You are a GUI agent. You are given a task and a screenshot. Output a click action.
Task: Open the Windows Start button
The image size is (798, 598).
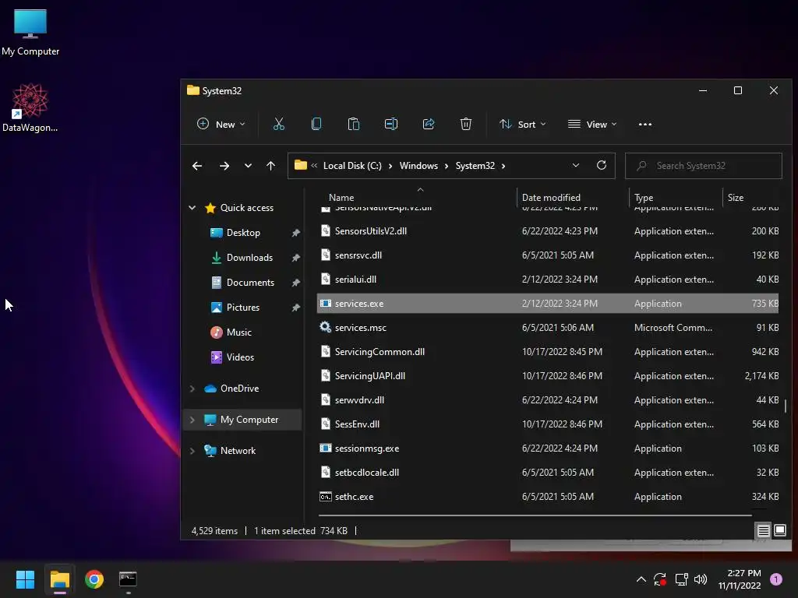[25, 579]
